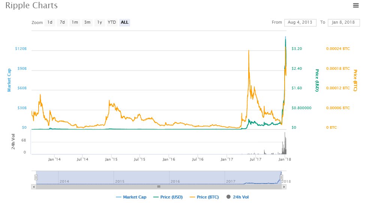Click the Jan '18 x-axis label
Viewport: 369px width, 203px height.
tap(285, 159)
